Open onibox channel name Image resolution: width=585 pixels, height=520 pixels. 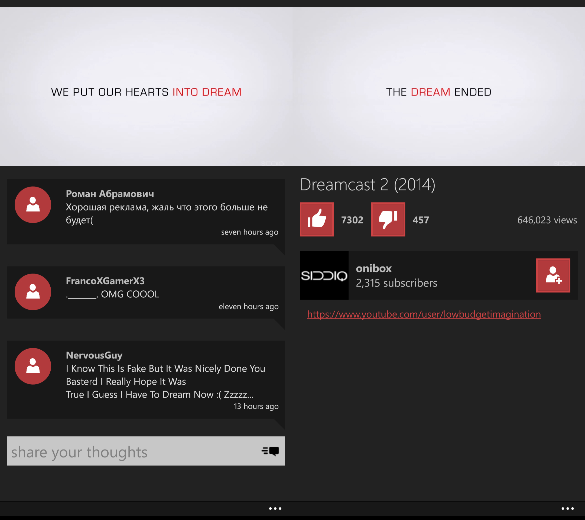pyautogui.click(x=373, y=268)
